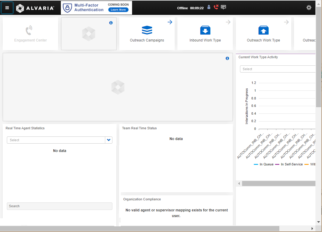Viewport: 322px width, 232px height.
Task: Toggle agent availability with the person icon
Action: pos(209,7)
